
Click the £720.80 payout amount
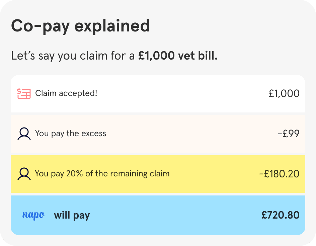(x=281, y=215)
